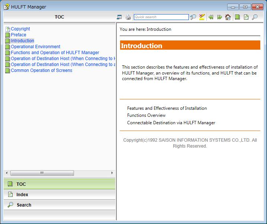Go to next topic with forward arrows
The height and width of the screenshot is (224, 267).
[x=219, y=17]
